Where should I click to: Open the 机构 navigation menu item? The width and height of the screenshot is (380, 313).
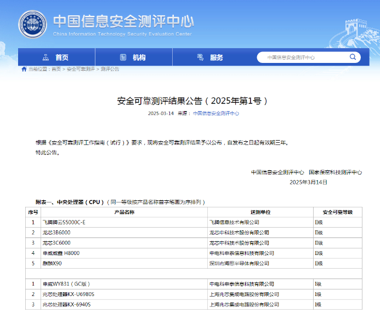(139, 57)
